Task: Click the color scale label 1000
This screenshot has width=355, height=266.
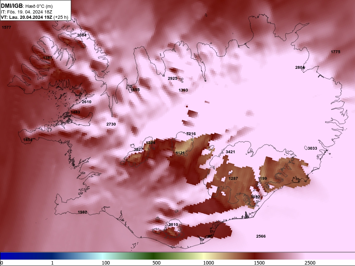Action: (x=208, y=263)
